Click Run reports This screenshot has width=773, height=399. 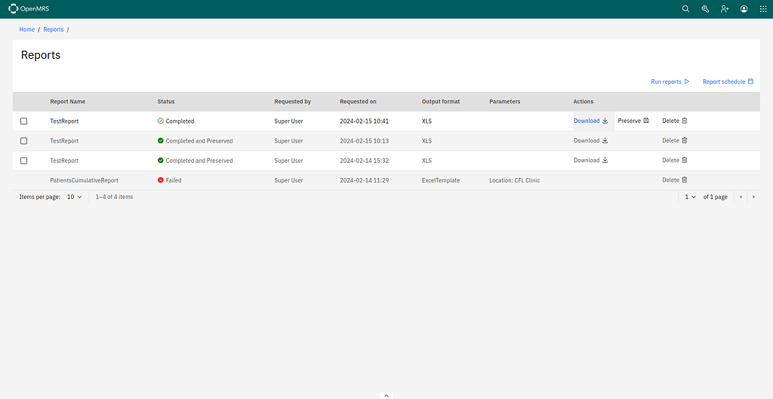(x=670, y=81)
